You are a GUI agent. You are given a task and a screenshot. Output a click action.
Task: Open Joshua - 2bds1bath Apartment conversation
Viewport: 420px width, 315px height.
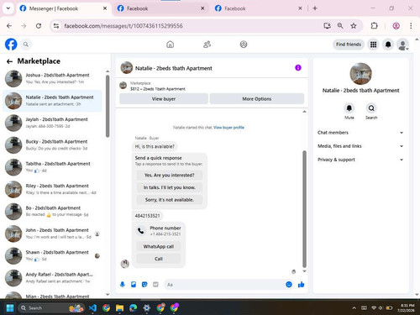(53, 79)
